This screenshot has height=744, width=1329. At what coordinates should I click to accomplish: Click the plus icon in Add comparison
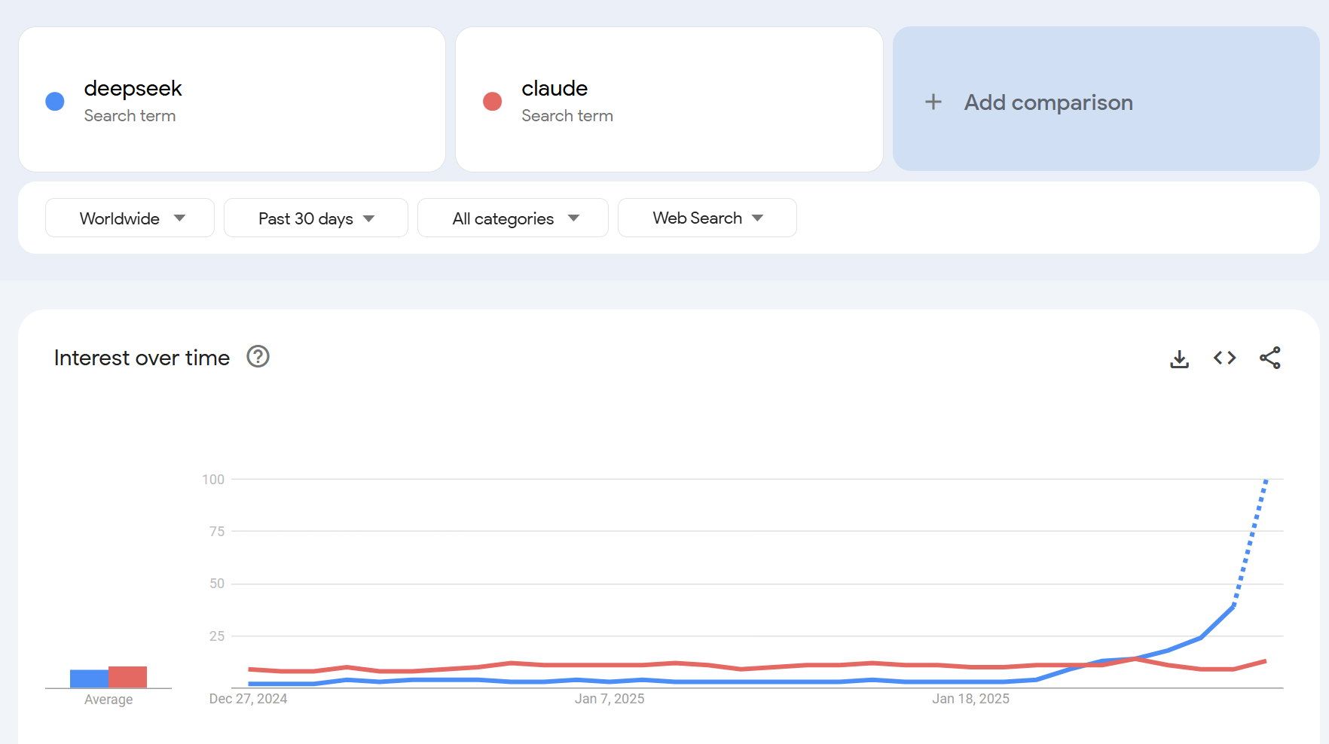[x=933, y=102]
